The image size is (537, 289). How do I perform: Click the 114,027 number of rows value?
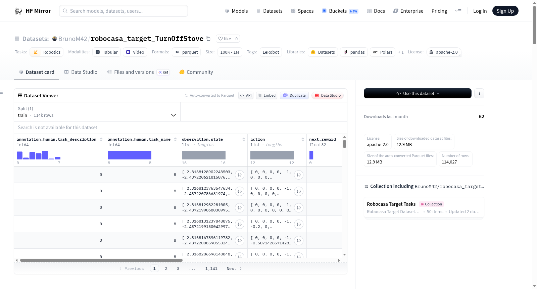[449, 162]
